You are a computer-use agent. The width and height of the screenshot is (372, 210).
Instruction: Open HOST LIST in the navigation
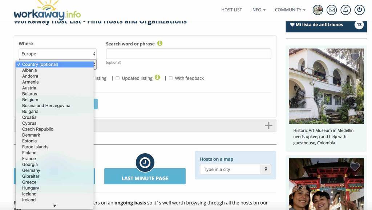pyautogui.click(x=231, y=10)
